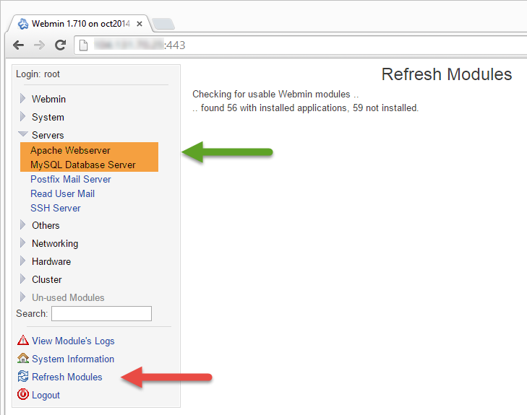Click the module Search input field

click(101, 313)
